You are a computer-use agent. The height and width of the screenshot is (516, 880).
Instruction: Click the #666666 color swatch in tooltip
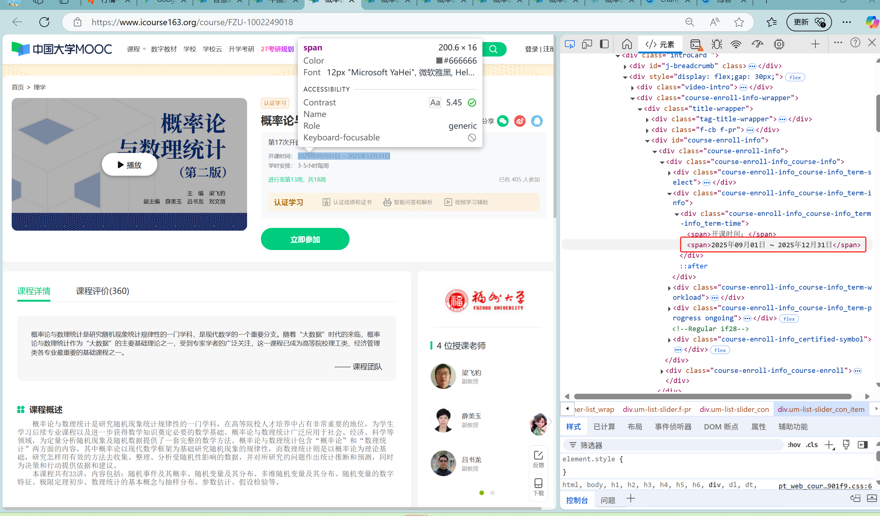point(439,61)
